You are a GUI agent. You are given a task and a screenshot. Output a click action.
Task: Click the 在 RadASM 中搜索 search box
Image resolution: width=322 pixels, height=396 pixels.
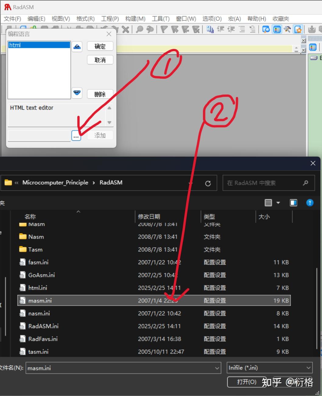[269, 183]
